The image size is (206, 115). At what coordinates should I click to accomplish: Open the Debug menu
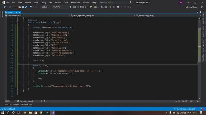43,2
